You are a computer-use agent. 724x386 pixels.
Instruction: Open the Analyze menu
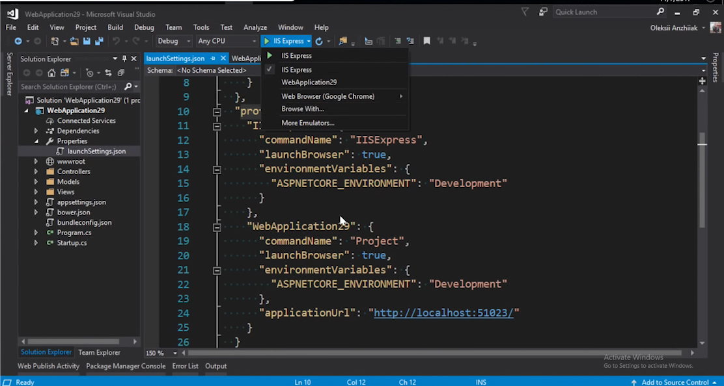click(255, 27)
